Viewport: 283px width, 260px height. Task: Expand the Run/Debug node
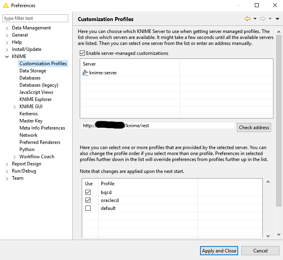coord(7,171)
